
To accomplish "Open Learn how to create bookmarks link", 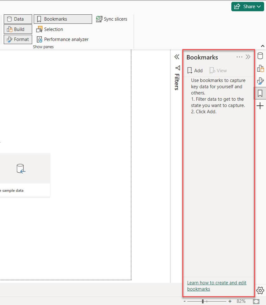I will 217,286.
